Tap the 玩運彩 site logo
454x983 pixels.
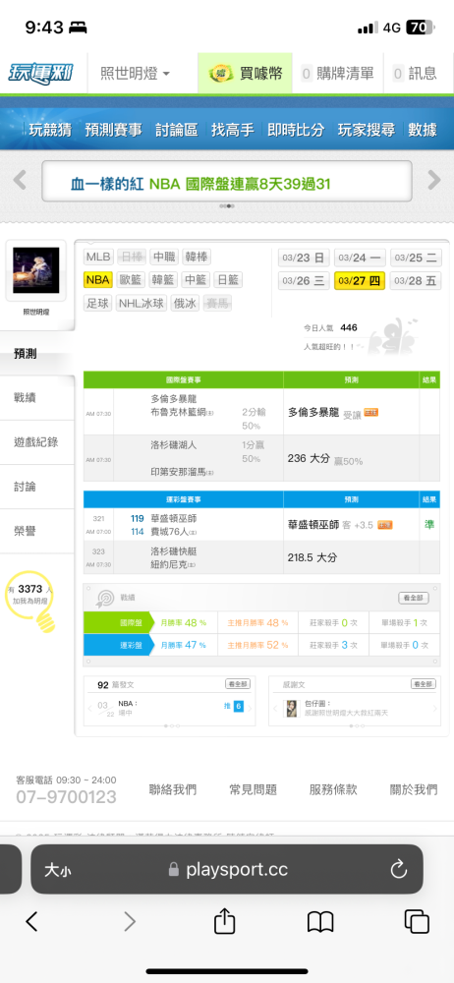coord(40,74)
